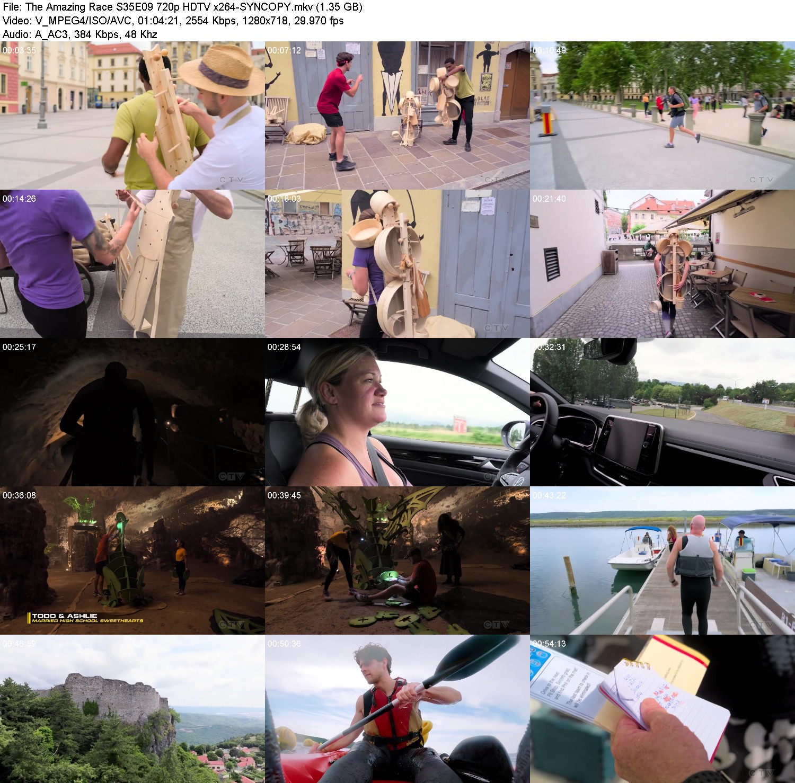
Task: Open the kayaker frame at 00:50:36
Action: (x=397, y=709)
